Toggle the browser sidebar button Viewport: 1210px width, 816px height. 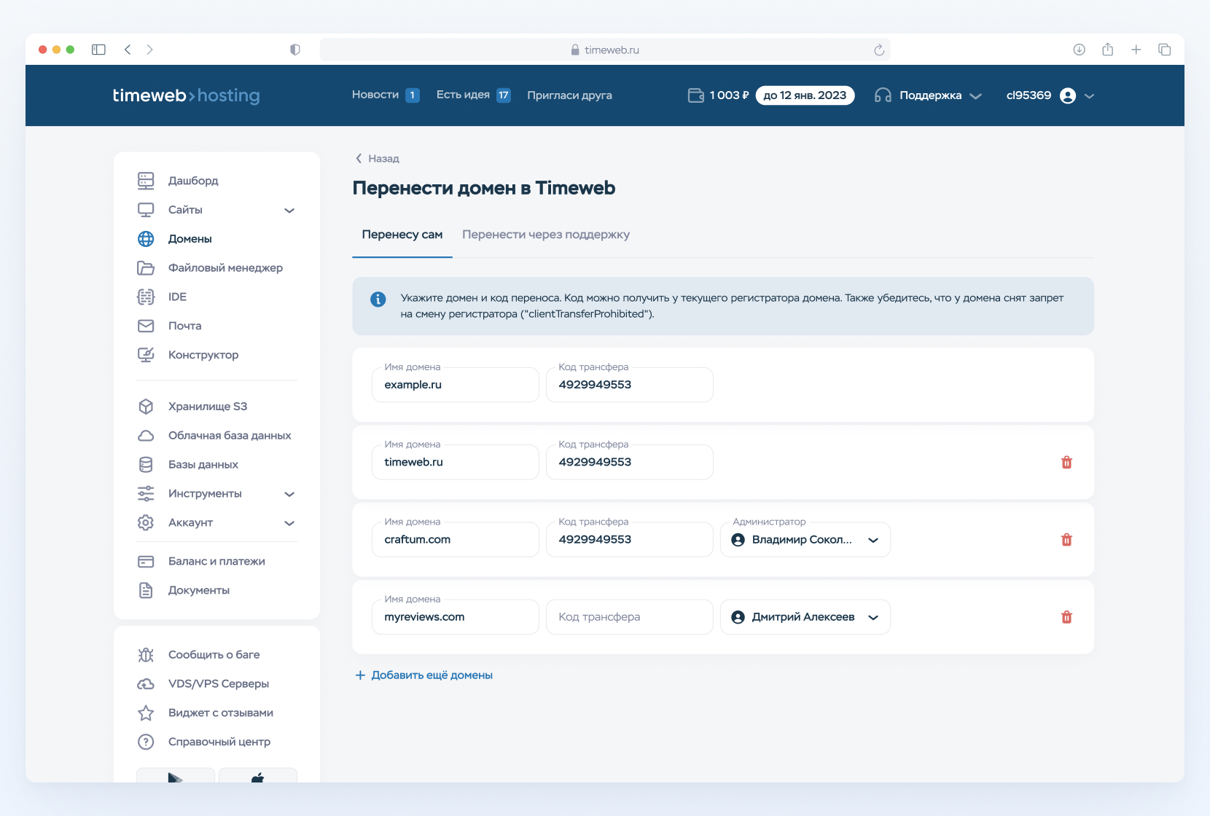tap(98, 50)
